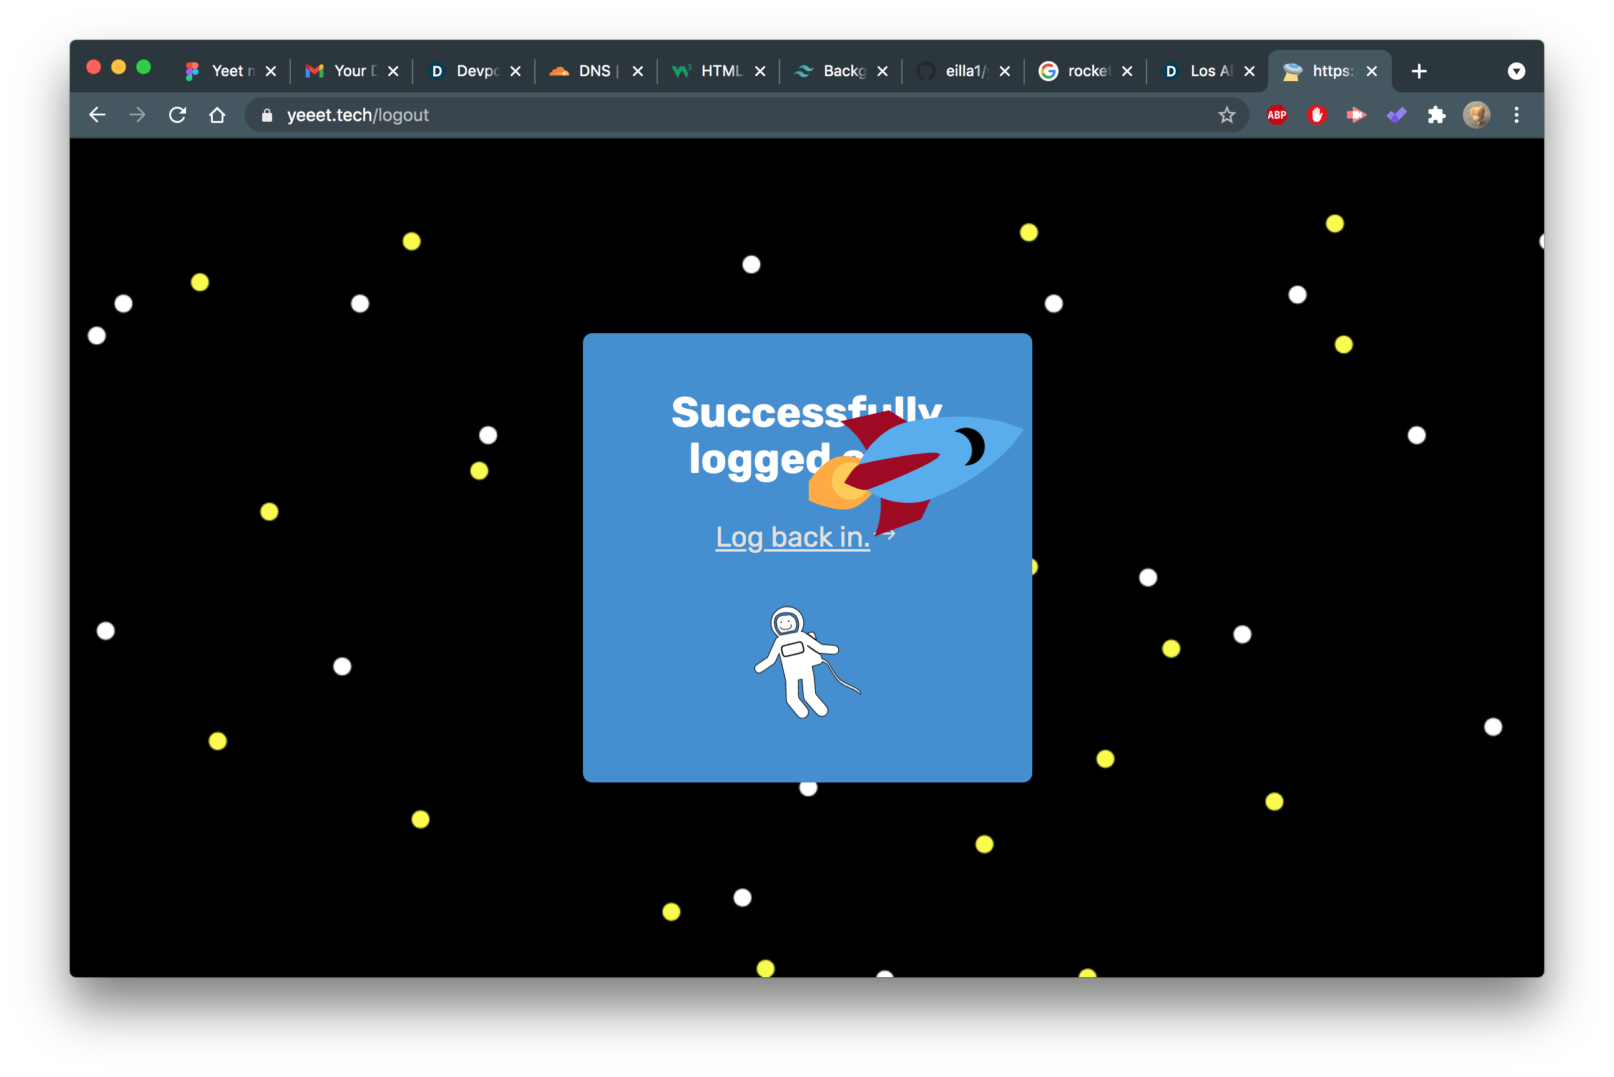Click the browser back arrow
This screenshot has height=1077, width=1614.
(97, 115)
